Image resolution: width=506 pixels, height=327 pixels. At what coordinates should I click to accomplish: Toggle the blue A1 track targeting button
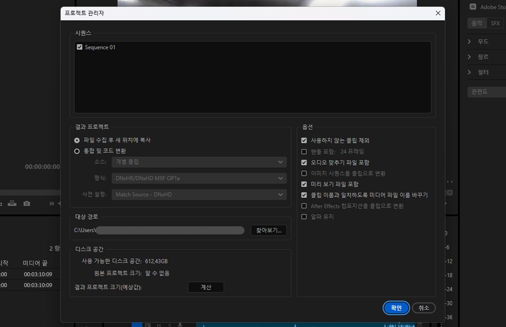137,325
